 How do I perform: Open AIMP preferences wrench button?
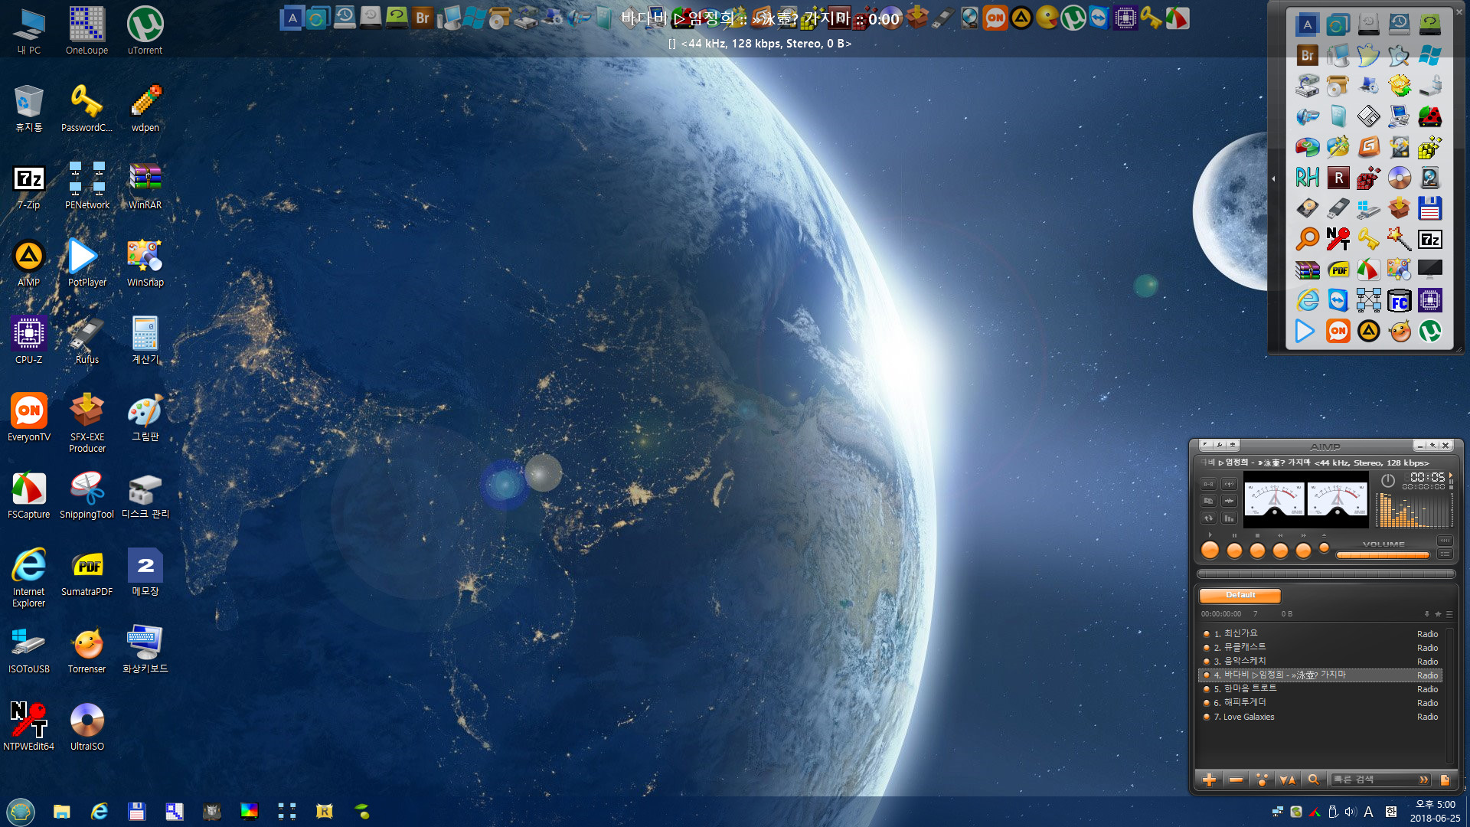(1220, 445)
